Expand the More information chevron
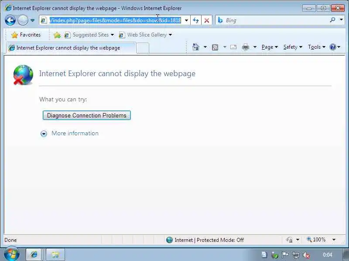Image resolution: width=349 pixels, height=261 pixels. [44, 134]
